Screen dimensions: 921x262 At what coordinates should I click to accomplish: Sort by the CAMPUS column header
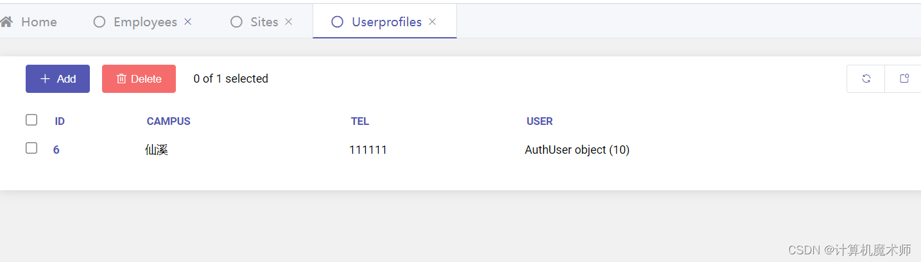(x=169, y=121)
